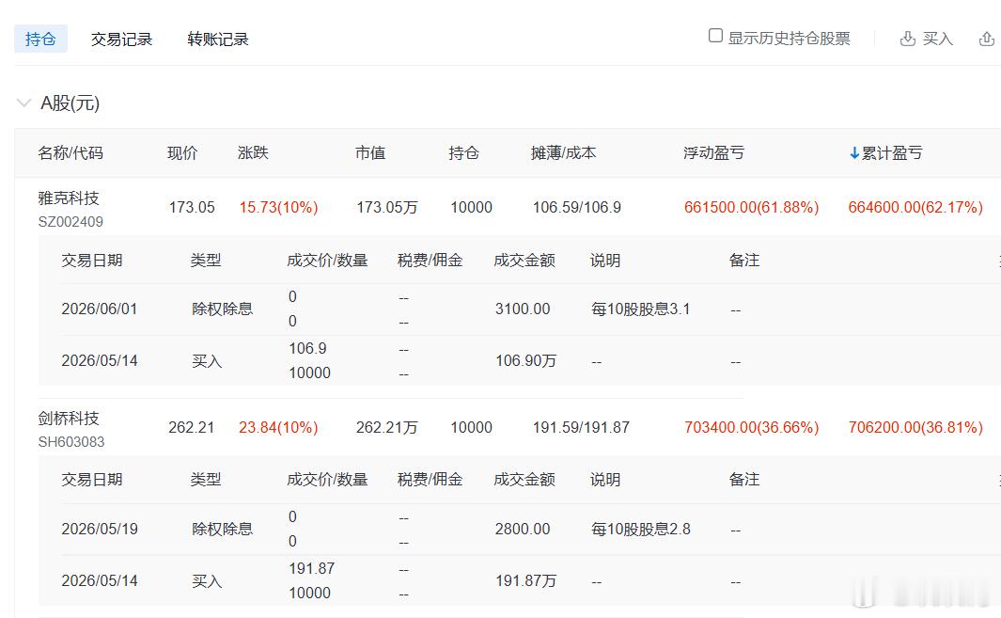
Task: Click the stock code SH603083
Action: pyautogui.click(x=70, y=442)
